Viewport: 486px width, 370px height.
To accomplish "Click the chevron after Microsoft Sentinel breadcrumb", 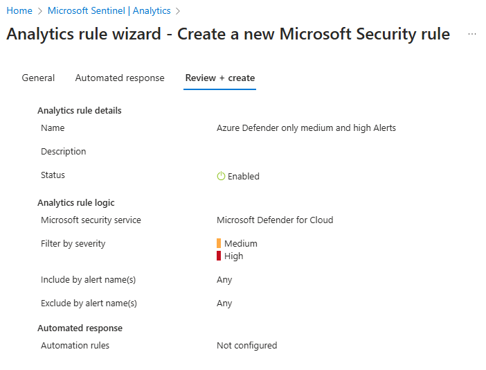I will (x=179, y=11).
